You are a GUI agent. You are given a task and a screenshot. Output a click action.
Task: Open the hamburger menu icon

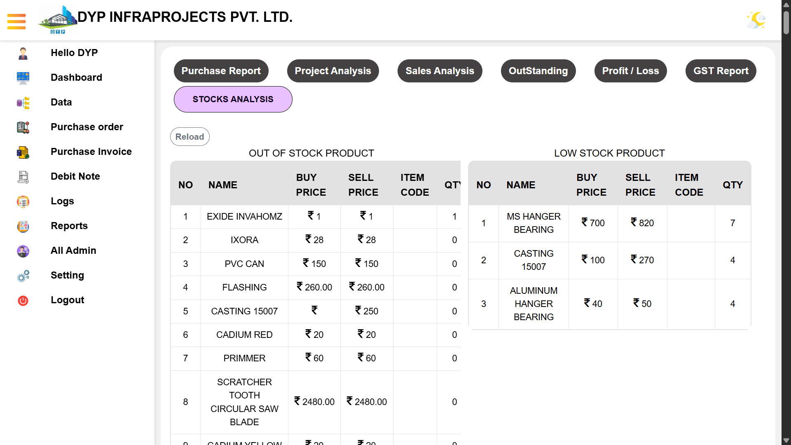pos(16,21)
